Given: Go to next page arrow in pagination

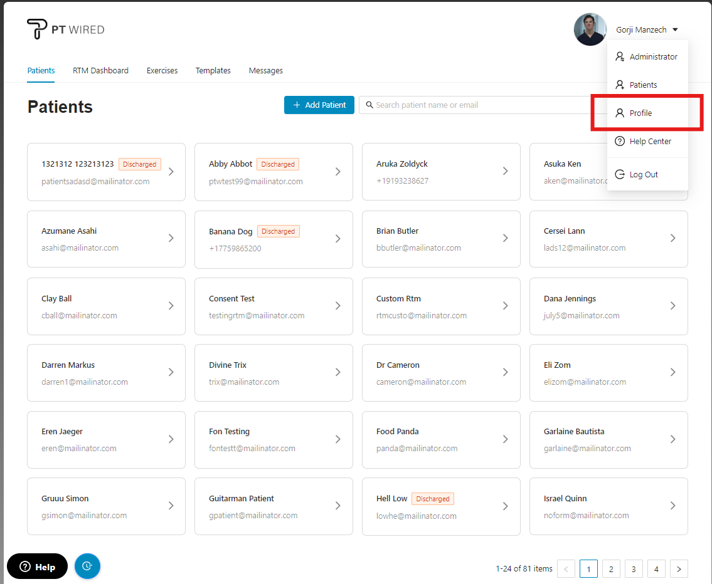Looking at the screenshot, I should click(679, 569).
